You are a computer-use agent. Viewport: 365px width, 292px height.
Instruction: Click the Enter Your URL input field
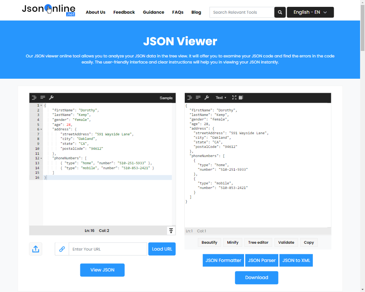(108, 249)
